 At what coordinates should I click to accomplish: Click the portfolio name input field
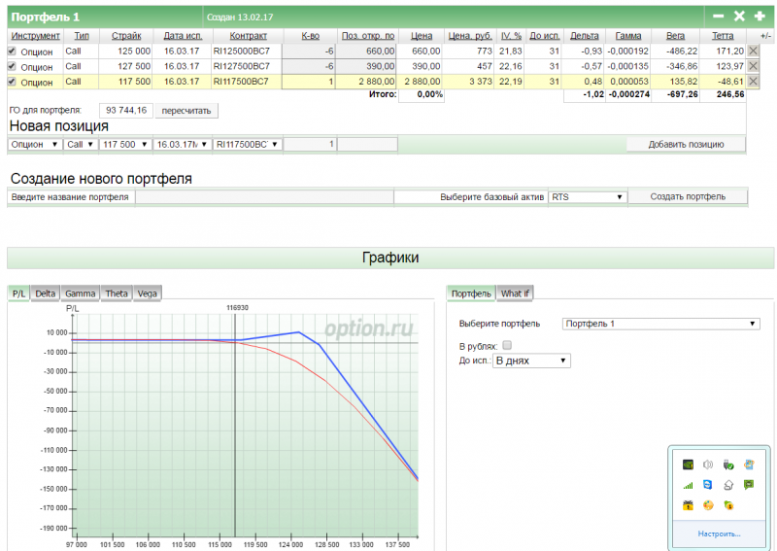(x=263, y=196)
